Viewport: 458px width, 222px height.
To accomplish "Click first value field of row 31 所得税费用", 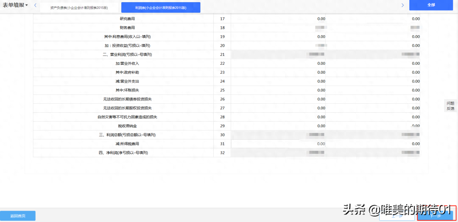I will (278, 144).
